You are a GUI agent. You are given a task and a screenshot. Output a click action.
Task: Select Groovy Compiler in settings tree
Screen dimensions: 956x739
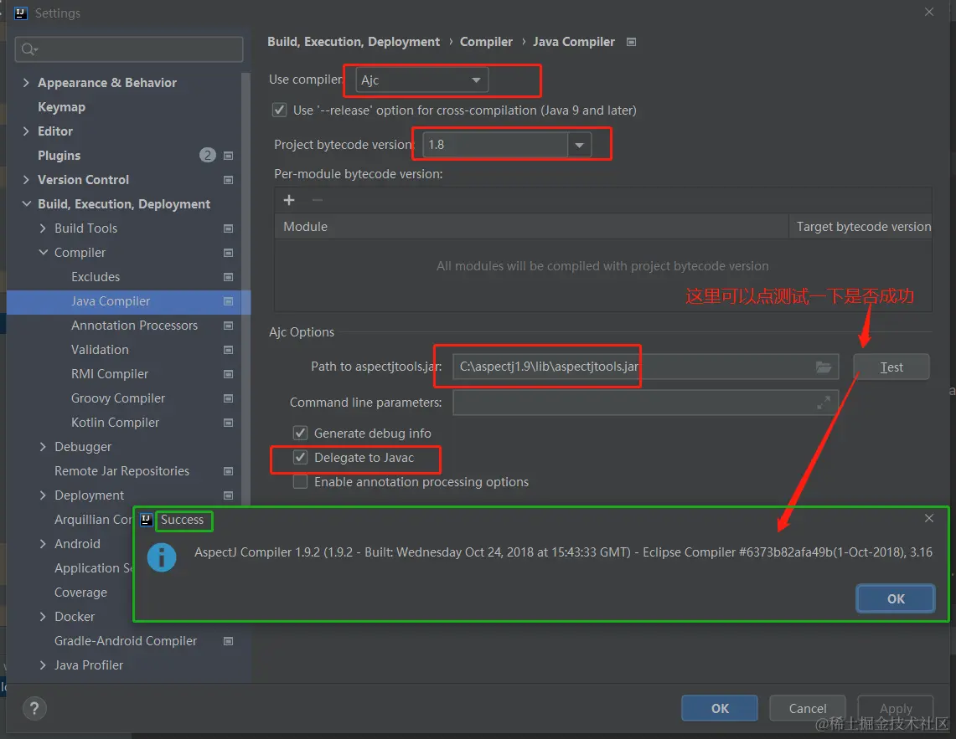[118, 398]
